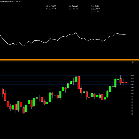139x139 pixels.
Task: Click the orange horizontal separator band
Action: [69, 60]
